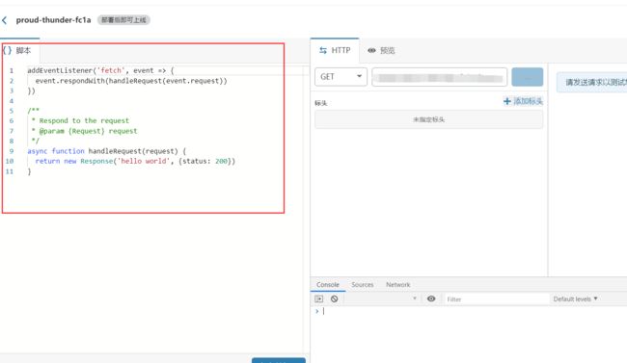627x363 pixels.
Task: Select the Network devtools tab
Action: tap(397, 285)
